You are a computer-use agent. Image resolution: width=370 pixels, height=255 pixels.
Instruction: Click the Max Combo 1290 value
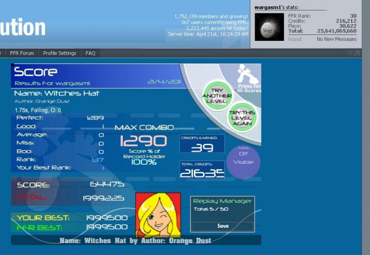[144, 141]
